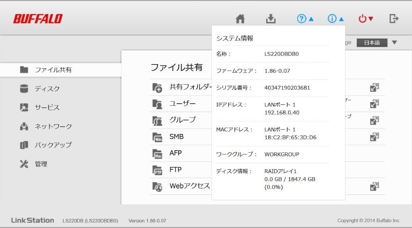Select disk usage 0.0 GB / 1847.4 GB
The height and width of the screenshot is (228, 412).
click(290, 179)
